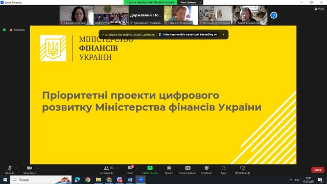
Task: Open Zoom Apps
Action: point(224,170)
